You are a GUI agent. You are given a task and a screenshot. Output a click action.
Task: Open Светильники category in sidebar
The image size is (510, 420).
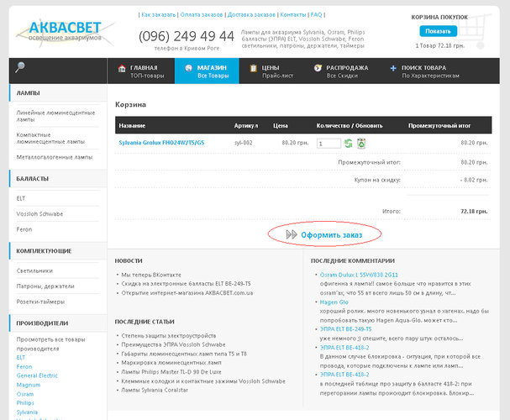[x=34, y=270]
